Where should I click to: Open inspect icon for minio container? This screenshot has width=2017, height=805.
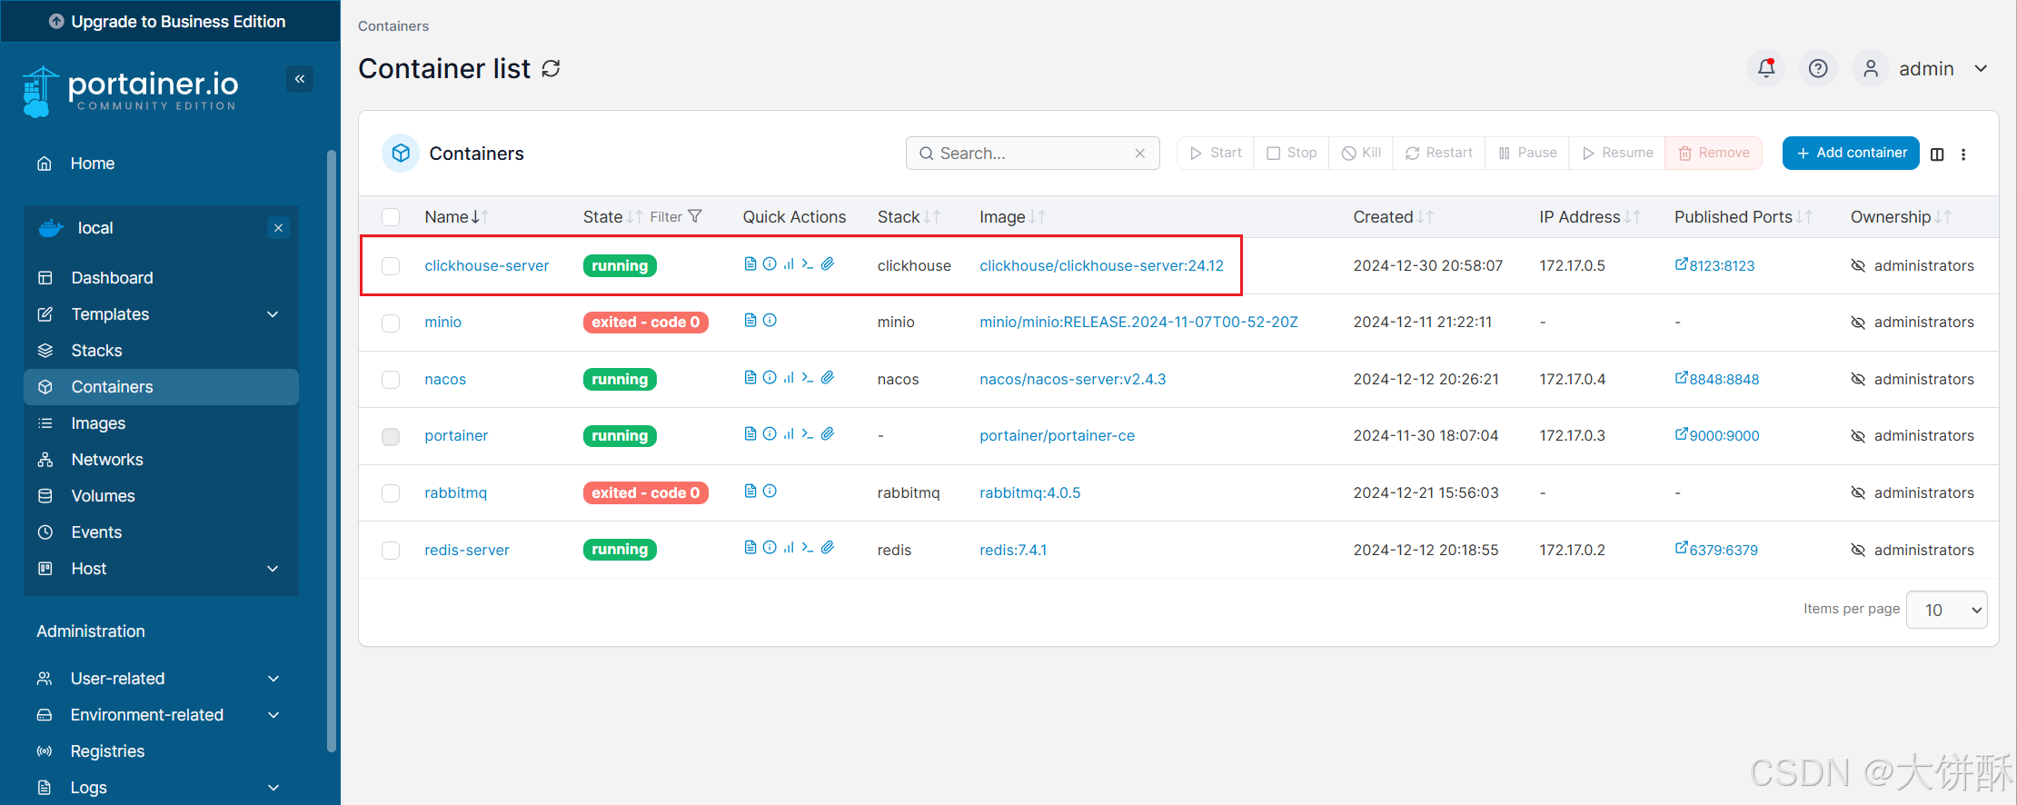(770, 320)
